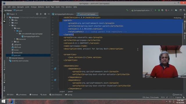Click the '4 spaces' indent setting
Image resolution: width=186 pixels, height=104 pixels.
(x=178, y=97)
